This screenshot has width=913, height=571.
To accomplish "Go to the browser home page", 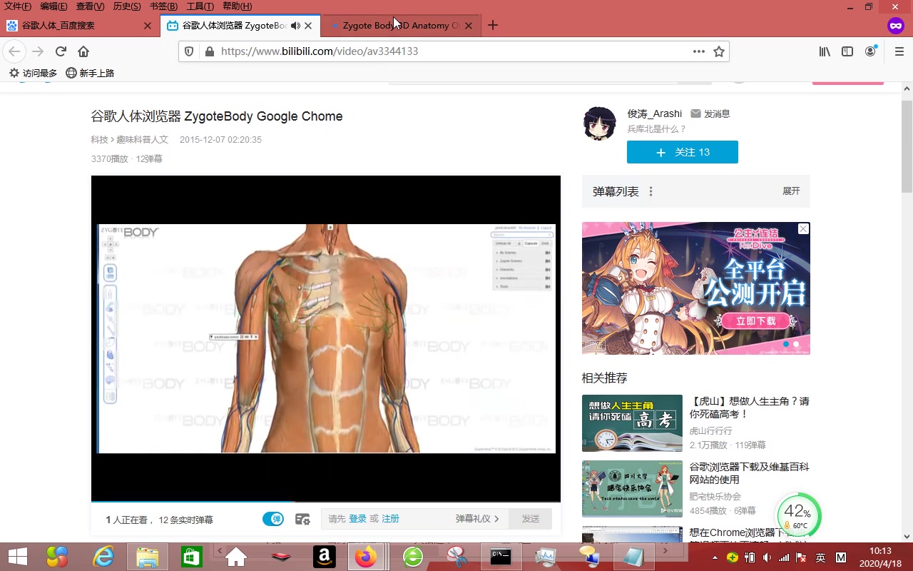I will coord(83,51).
